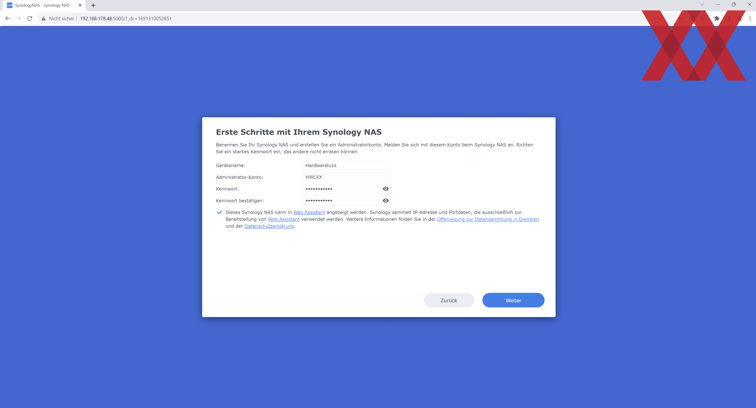Open the Web Assistant link after 'Bereitstellung von'
Image resolution: width=756 pixels, height=408 pixels.
[283, 219]
